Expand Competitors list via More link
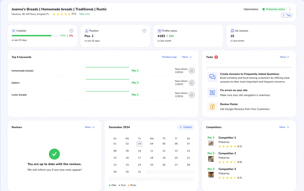This screenshot has width=304, height=191. coord(284,127)
